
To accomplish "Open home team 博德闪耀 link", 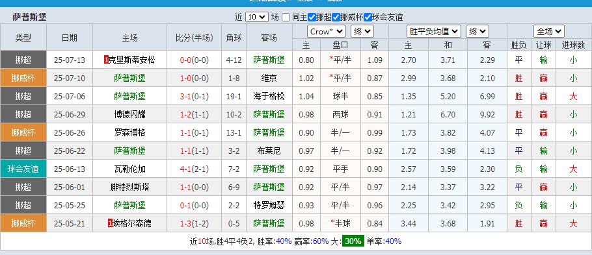I will click(129, 114).
